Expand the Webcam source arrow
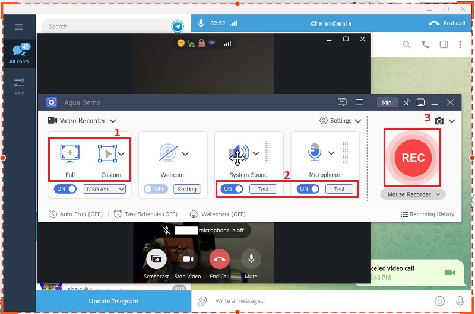The image size is (475, 314). pos(185,154)
